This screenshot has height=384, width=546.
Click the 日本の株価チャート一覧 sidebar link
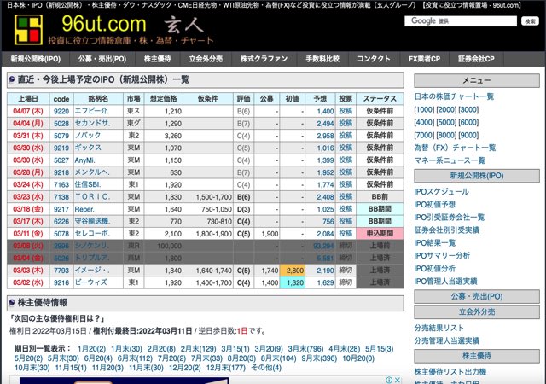(x=454, y=96)
